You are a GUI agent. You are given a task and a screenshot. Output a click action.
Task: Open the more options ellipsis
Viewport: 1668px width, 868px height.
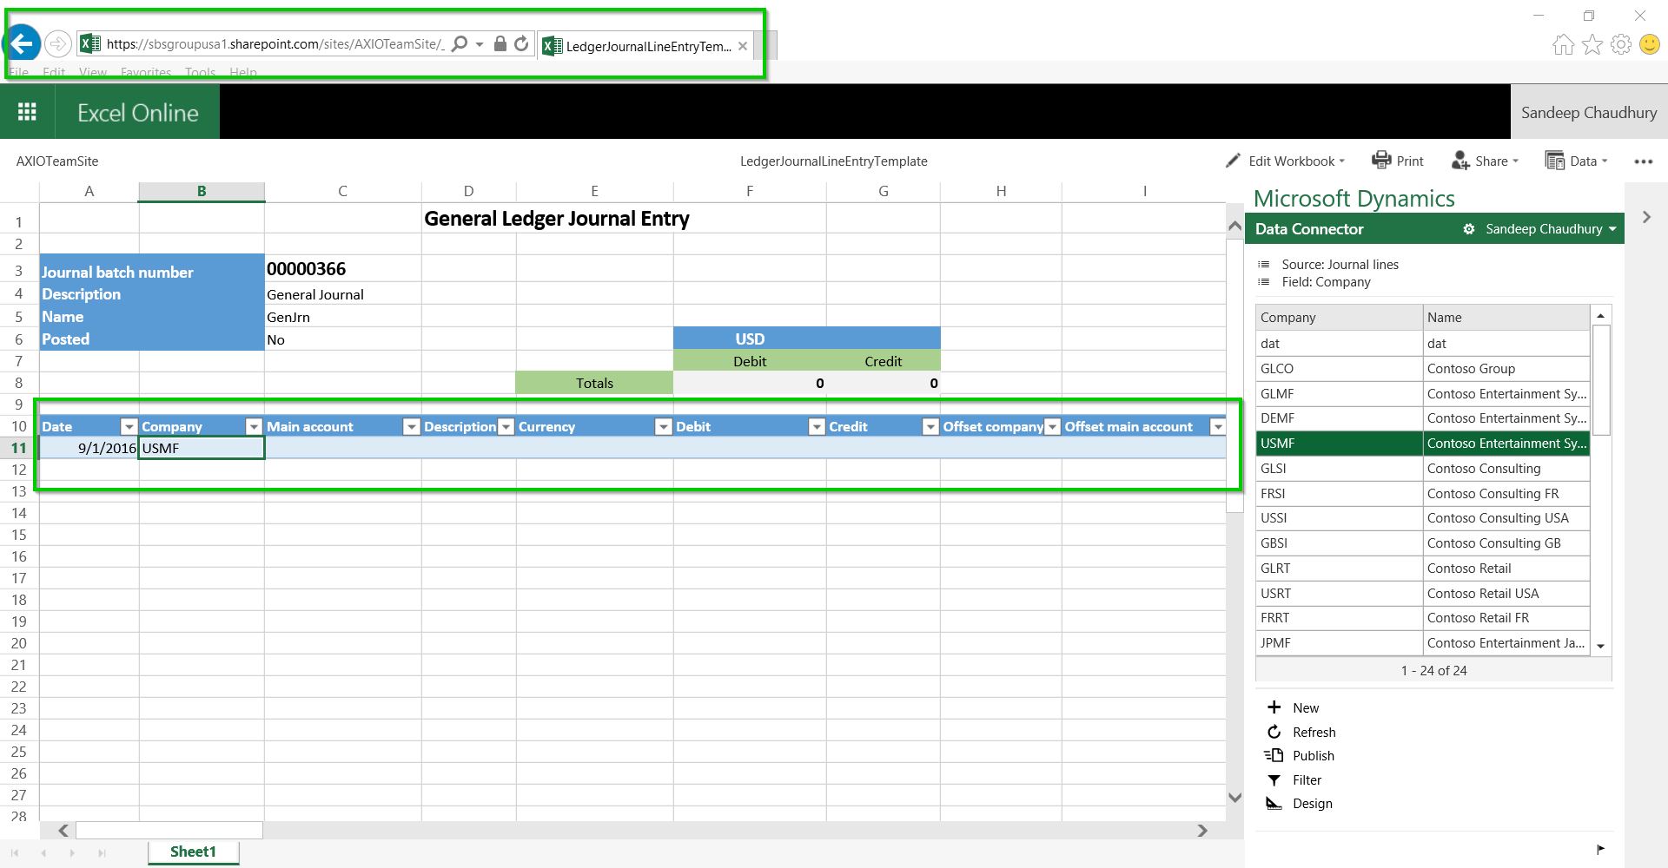1644,161
